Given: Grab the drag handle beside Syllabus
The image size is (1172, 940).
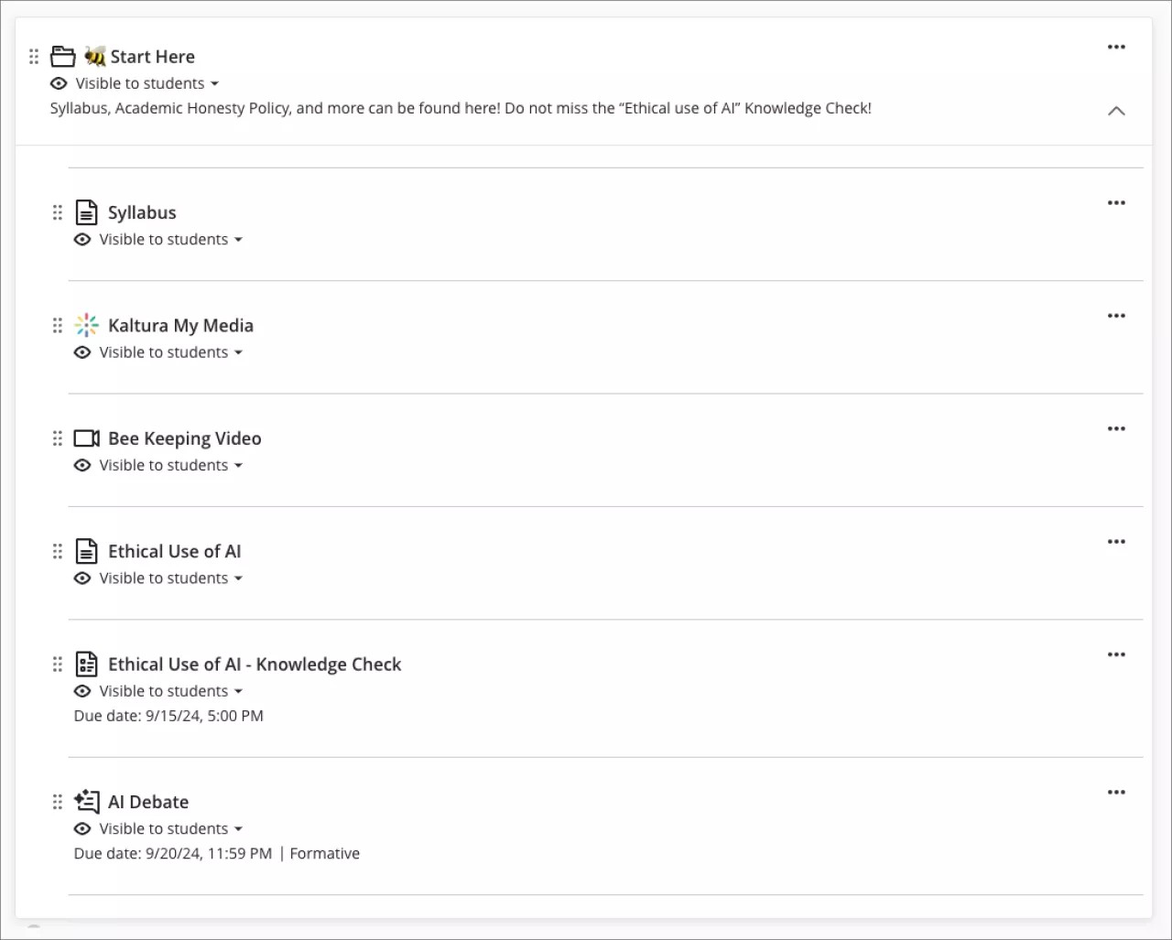Looking at the screenshot, I should point(57,212).
